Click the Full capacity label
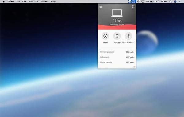The height and width of the screenshot is (117, 184). pyautogui.click(x=105, y=57)
